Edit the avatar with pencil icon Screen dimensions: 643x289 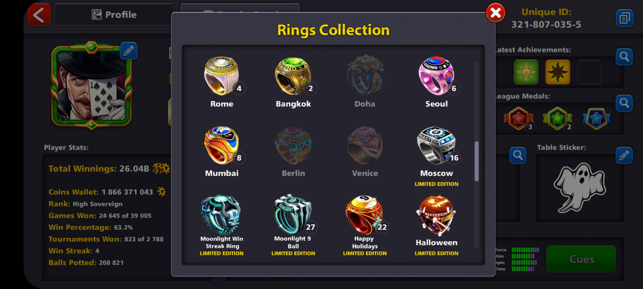(x=129, y=51)
